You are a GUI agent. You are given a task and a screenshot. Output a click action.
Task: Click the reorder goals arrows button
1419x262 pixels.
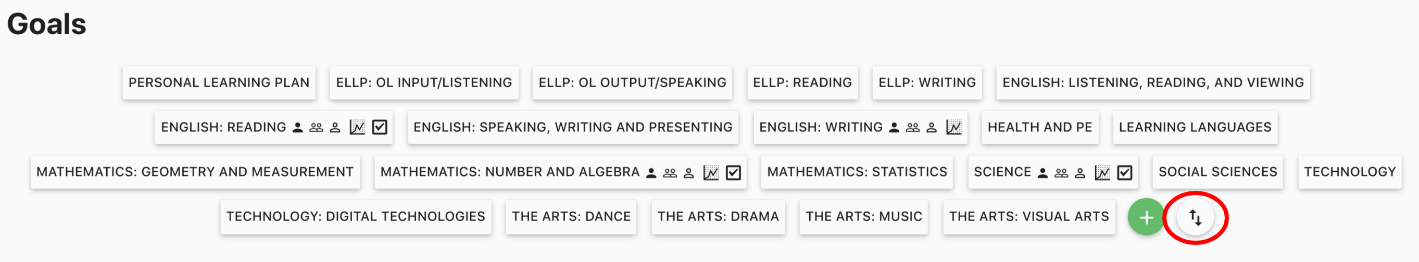[1195, 217]
